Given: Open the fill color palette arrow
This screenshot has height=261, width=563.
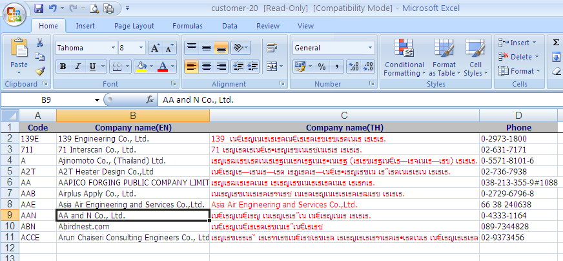Looking at the screenshot, I should pos(151,67).
